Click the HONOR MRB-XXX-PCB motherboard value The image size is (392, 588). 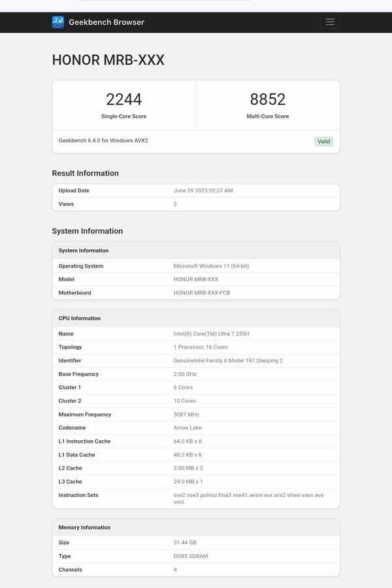tap(202, 293)
